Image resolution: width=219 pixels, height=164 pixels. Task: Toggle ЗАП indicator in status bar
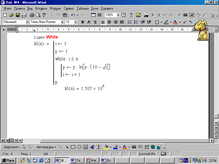[106, 154]
